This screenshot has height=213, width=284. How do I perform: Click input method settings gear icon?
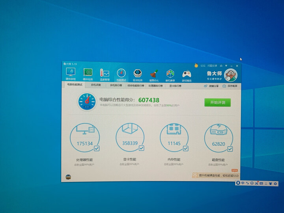pyautogui.click(x=275, y=183)
